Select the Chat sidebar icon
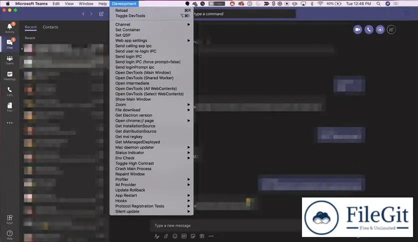 point(9,43)
